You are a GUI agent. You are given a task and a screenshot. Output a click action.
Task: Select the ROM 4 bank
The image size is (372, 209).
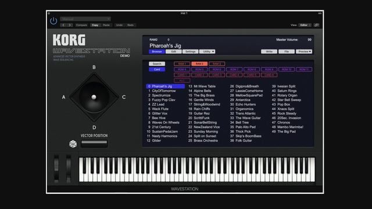(x=182, y=70)
